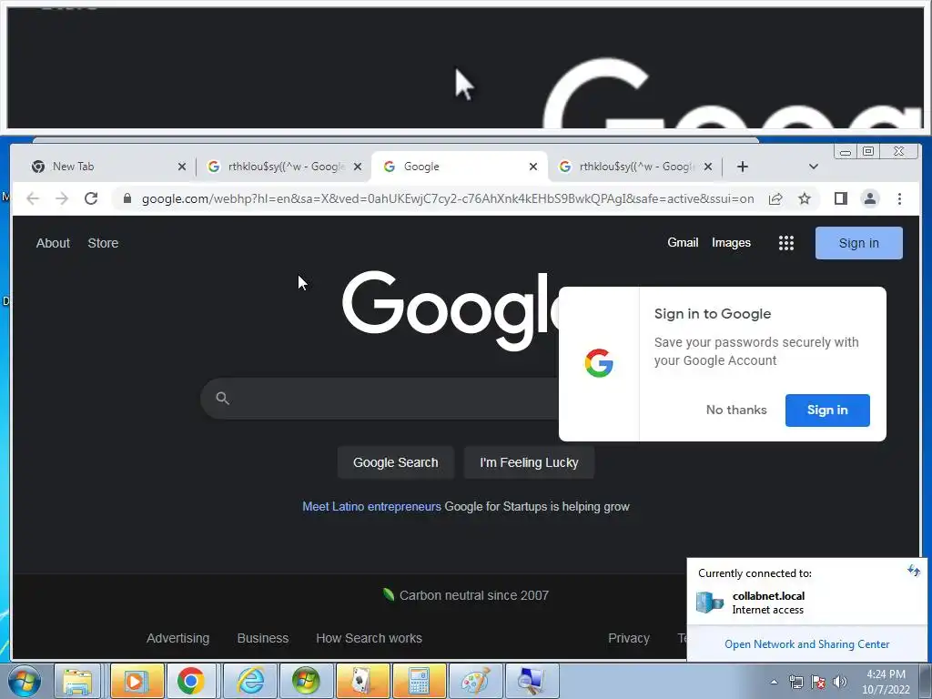932x699 pixels.
Task: Click the Google Search button
Action: [395, 462]
